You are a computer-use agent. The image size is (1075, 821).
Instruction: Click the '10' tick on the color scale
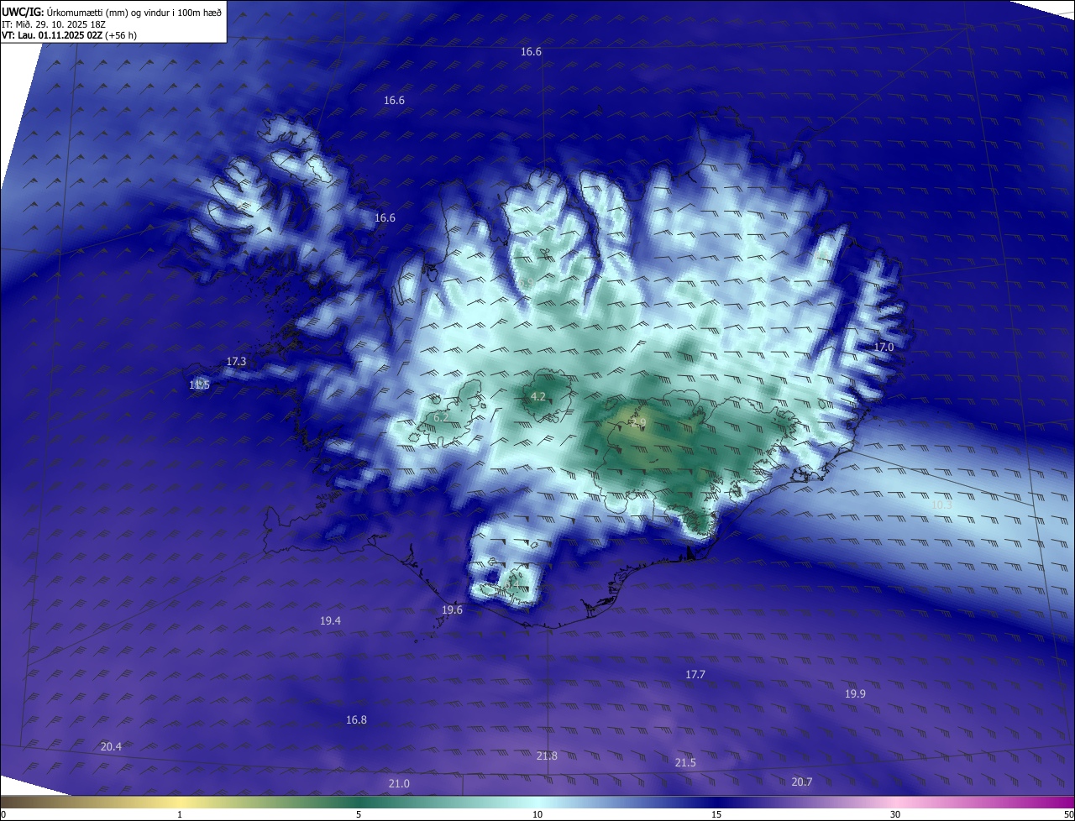(537, 814)
